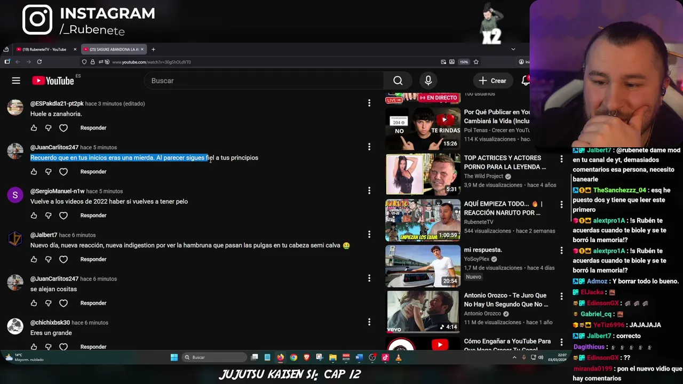The image size is (683, 384).
Task: Open the Crear button menu
Action: click(x=493, y=81)
